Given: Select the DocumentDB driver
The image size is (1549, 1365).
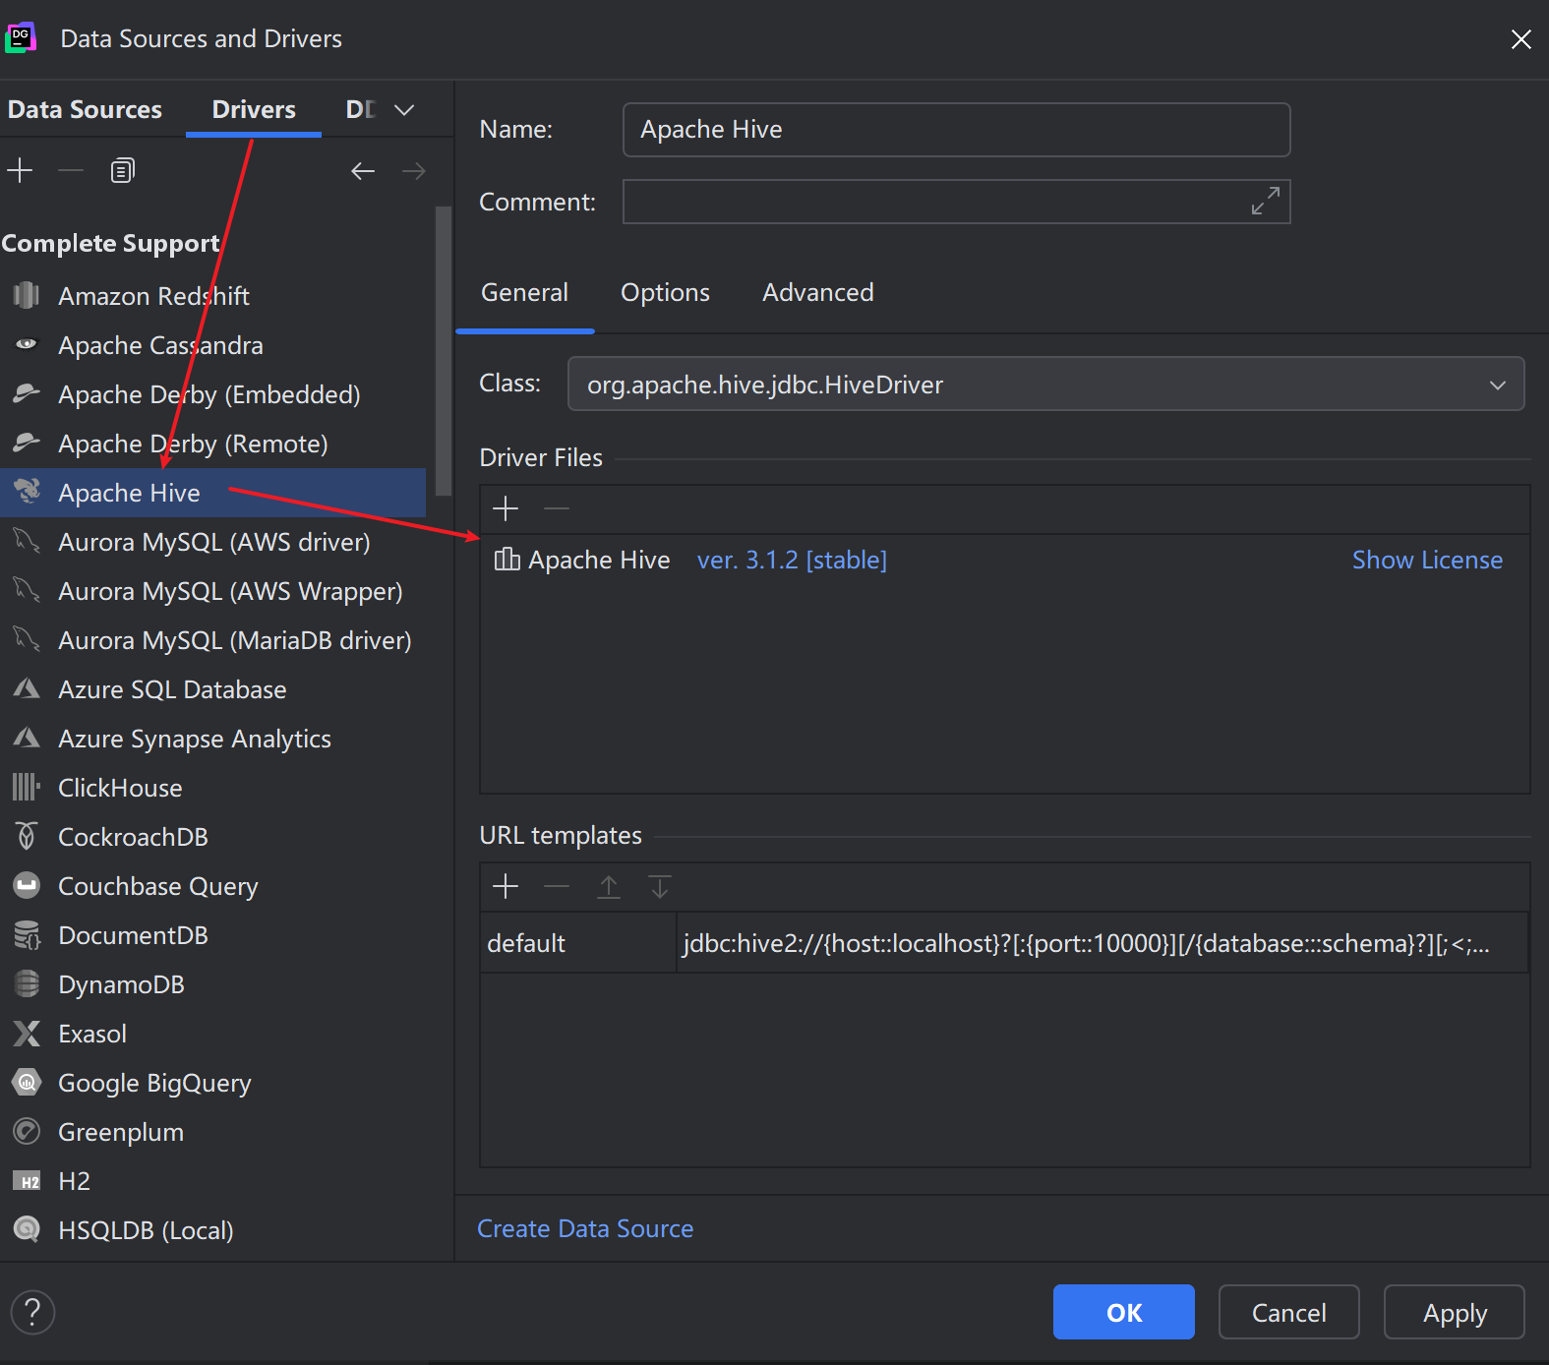Looking at the screenshot, I should tap(213, 935).
